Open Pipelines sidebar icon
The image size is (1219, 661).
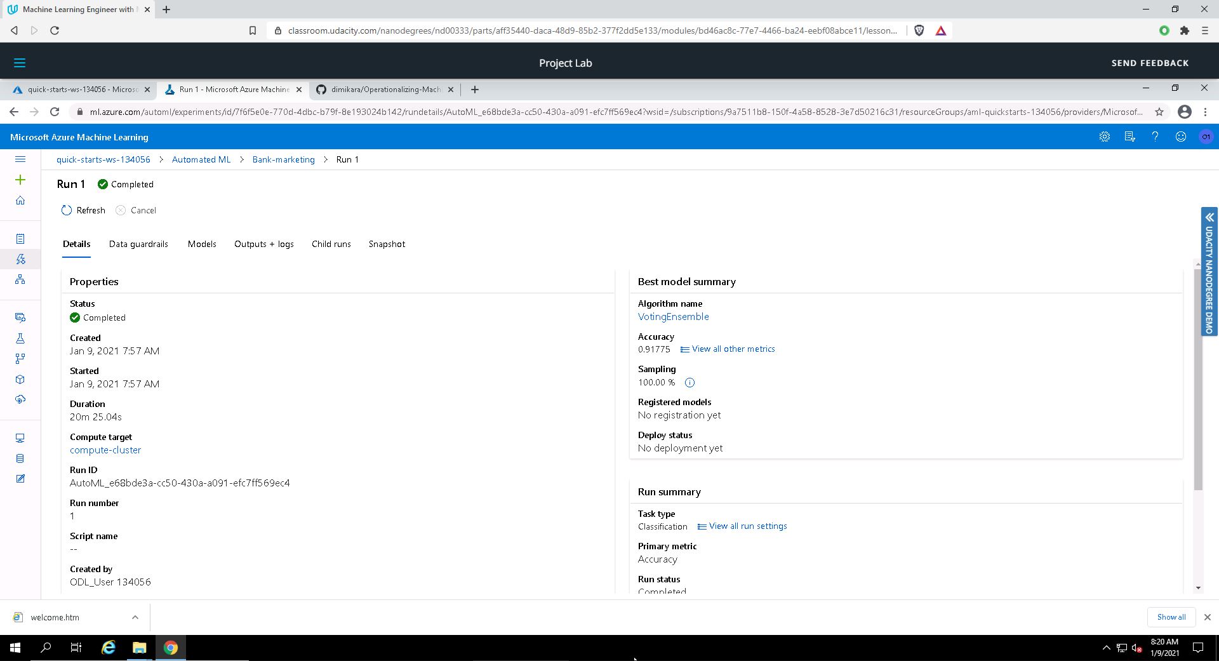20,359
